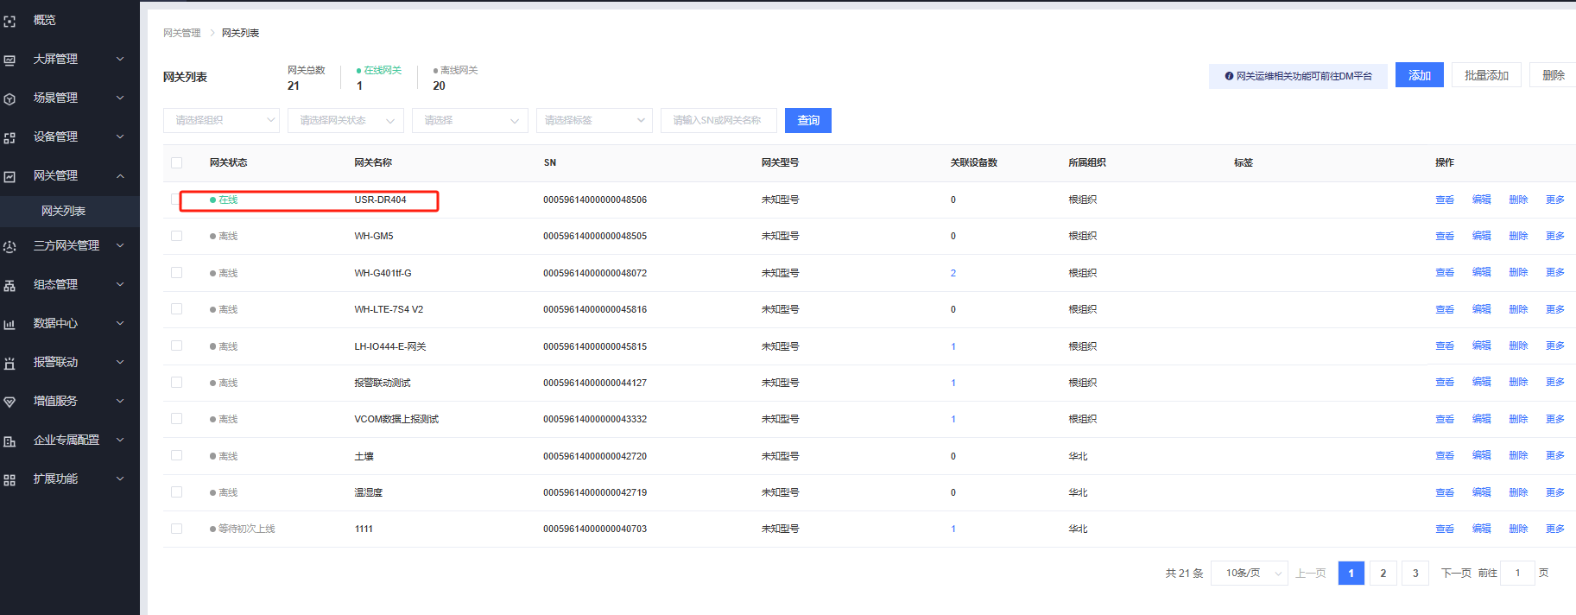Click the 增值服务 diamond icon

10,402
